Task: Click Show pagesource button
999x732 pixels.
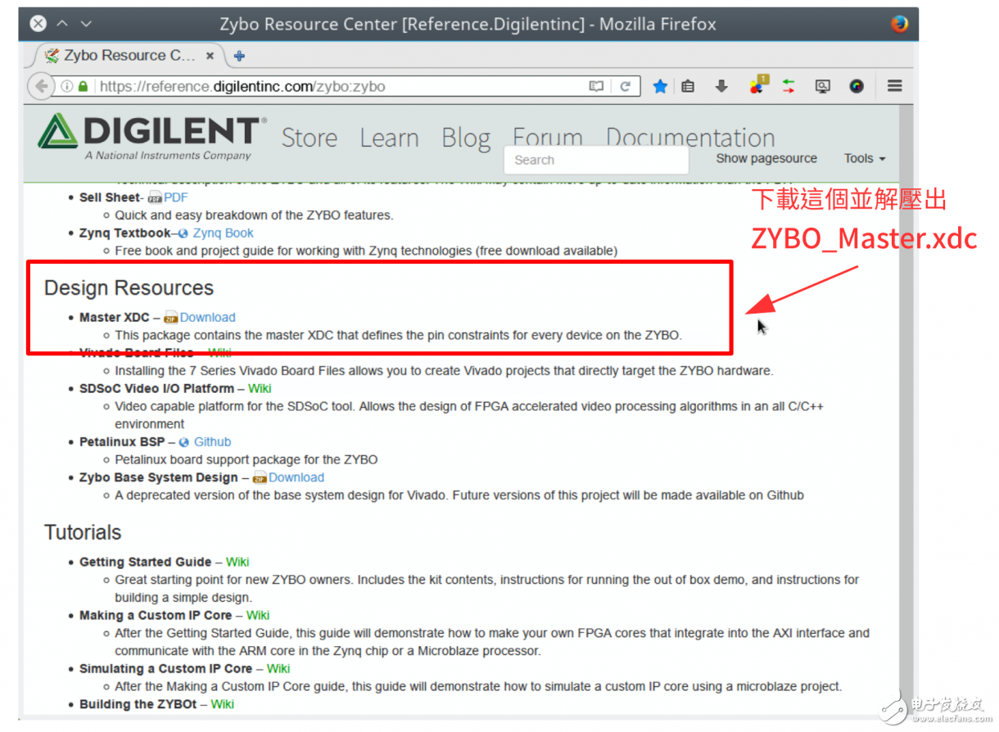Action: point(766,159)
